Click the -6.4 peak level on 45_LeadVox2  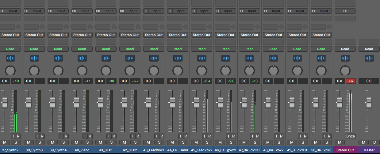[x=207, y=81]
